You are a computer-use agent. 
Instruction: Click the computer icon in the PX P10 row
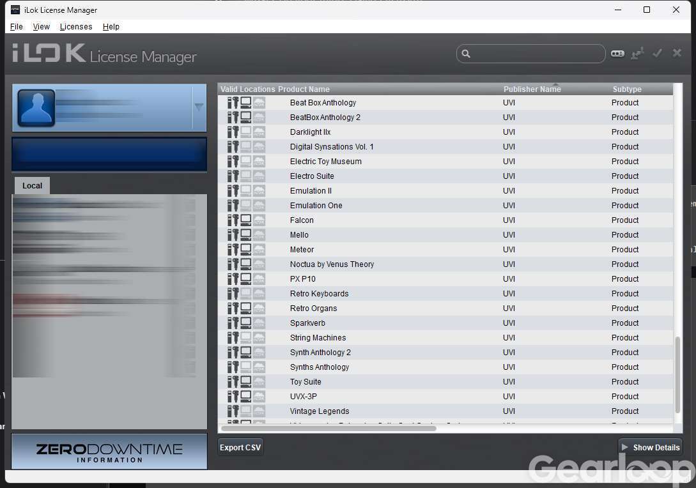(x=246, y=278)
